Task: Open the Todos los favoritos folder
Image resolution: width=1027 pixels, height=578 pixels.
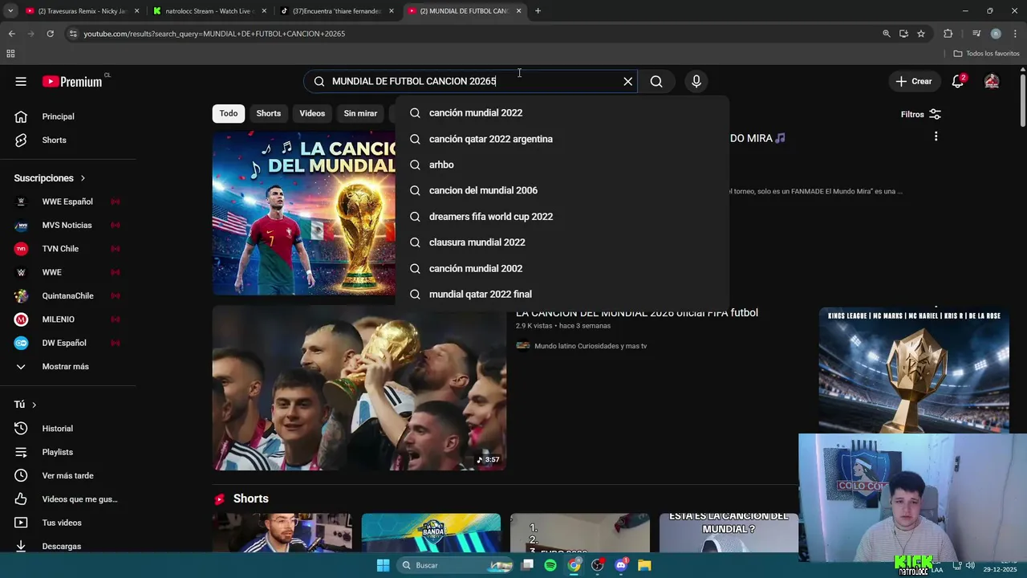Action: [x=987, y=54]
